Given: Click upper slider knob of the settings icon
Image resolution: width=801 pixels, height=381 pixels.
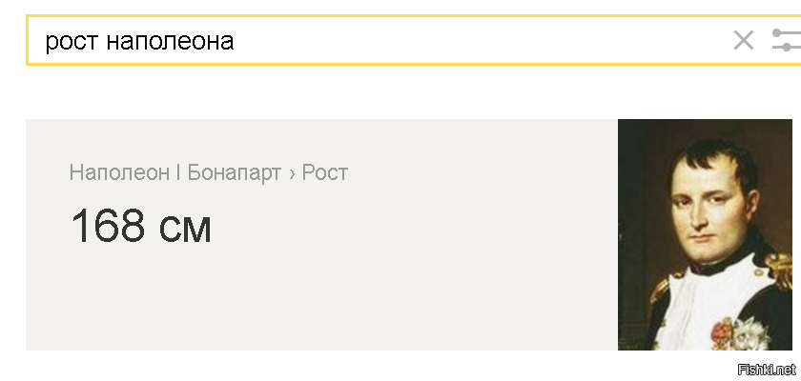Looking at the screenshot, I should click(777, 33).
